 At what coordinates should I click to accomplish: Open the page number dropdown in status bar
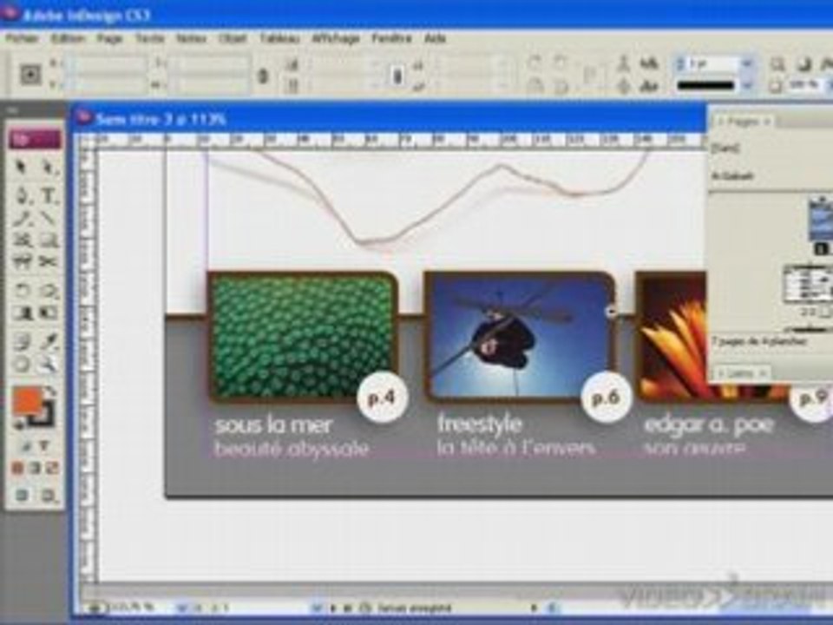click(318, 607)
